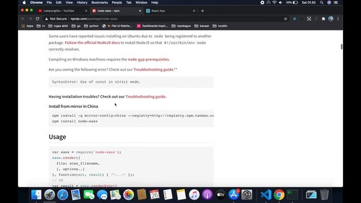Bookmark this page with star icon
361x203 pixels.
click(x=285, y=19)
